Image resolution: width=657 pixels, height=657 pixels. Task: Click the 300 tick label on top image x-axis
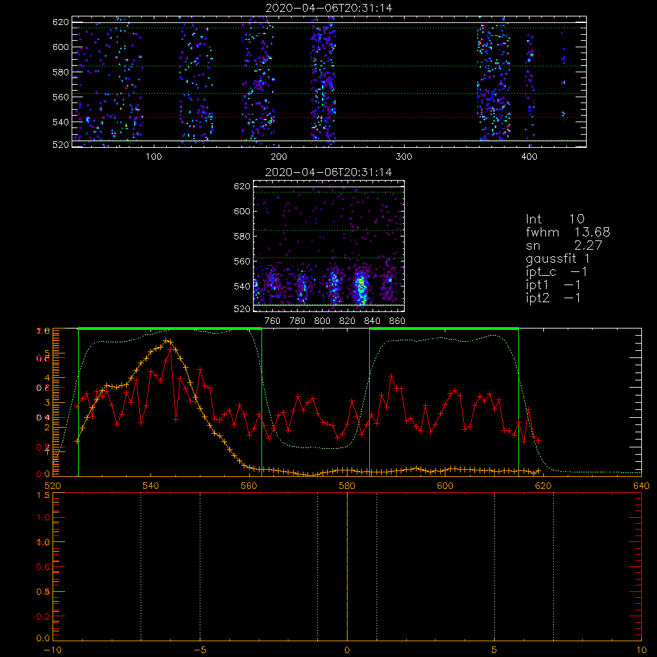pyautogui.click(x=404, y=157)
